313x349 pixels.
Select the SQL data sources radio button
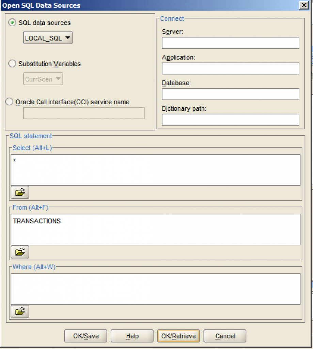pyautogui.click(x=12, y=23)
